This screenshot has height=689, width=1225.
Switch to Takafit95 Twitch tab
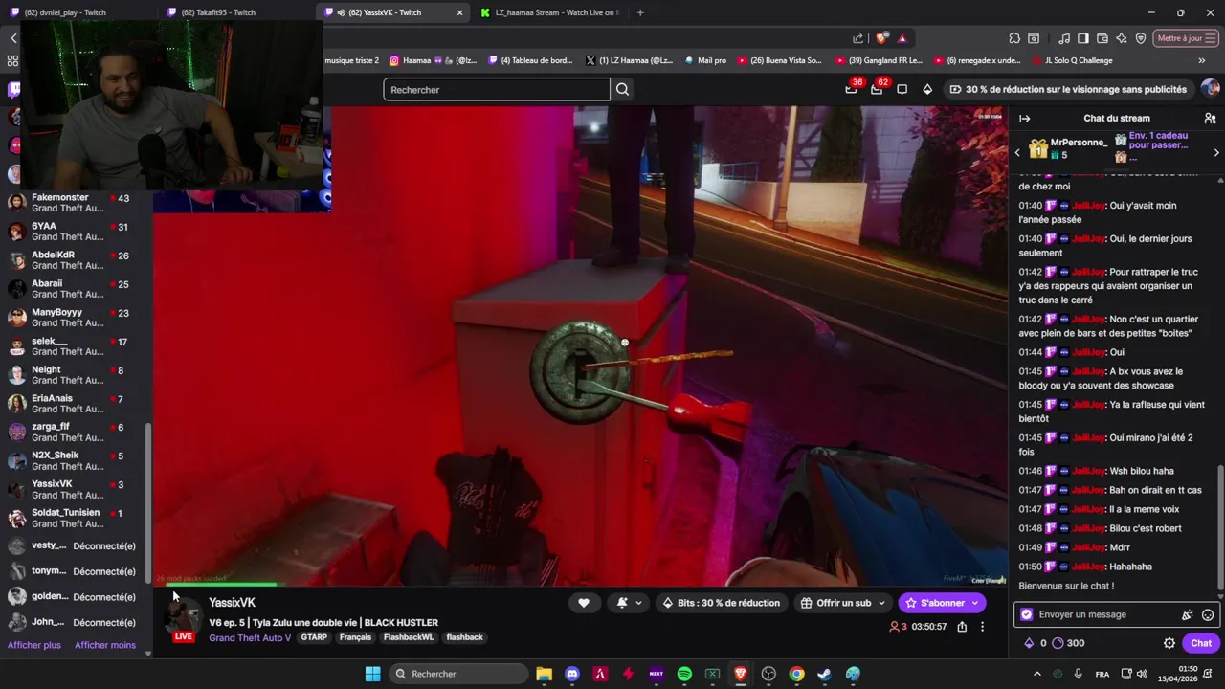click(x=230, y=12)
